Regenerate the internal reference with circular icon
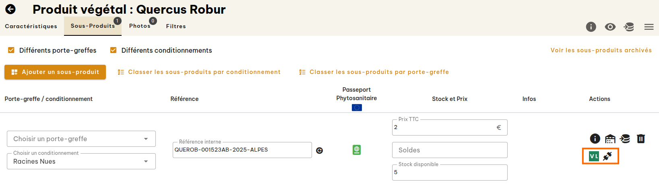This screenshot has width=659, height=187. (x=320, y=150)
